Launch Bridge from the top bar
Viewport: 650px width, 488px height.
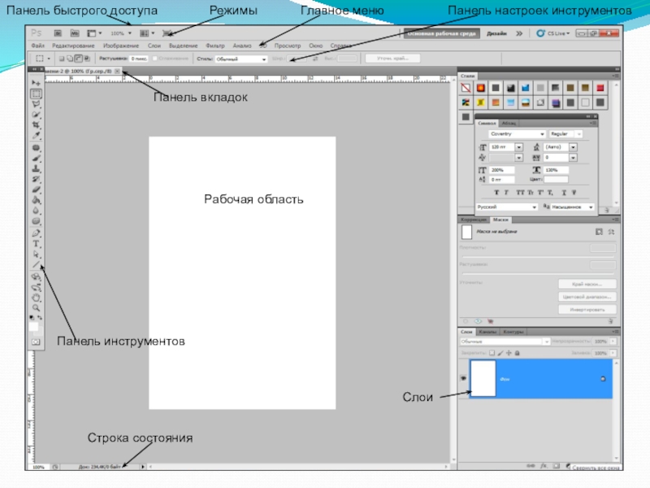(58, 33)
